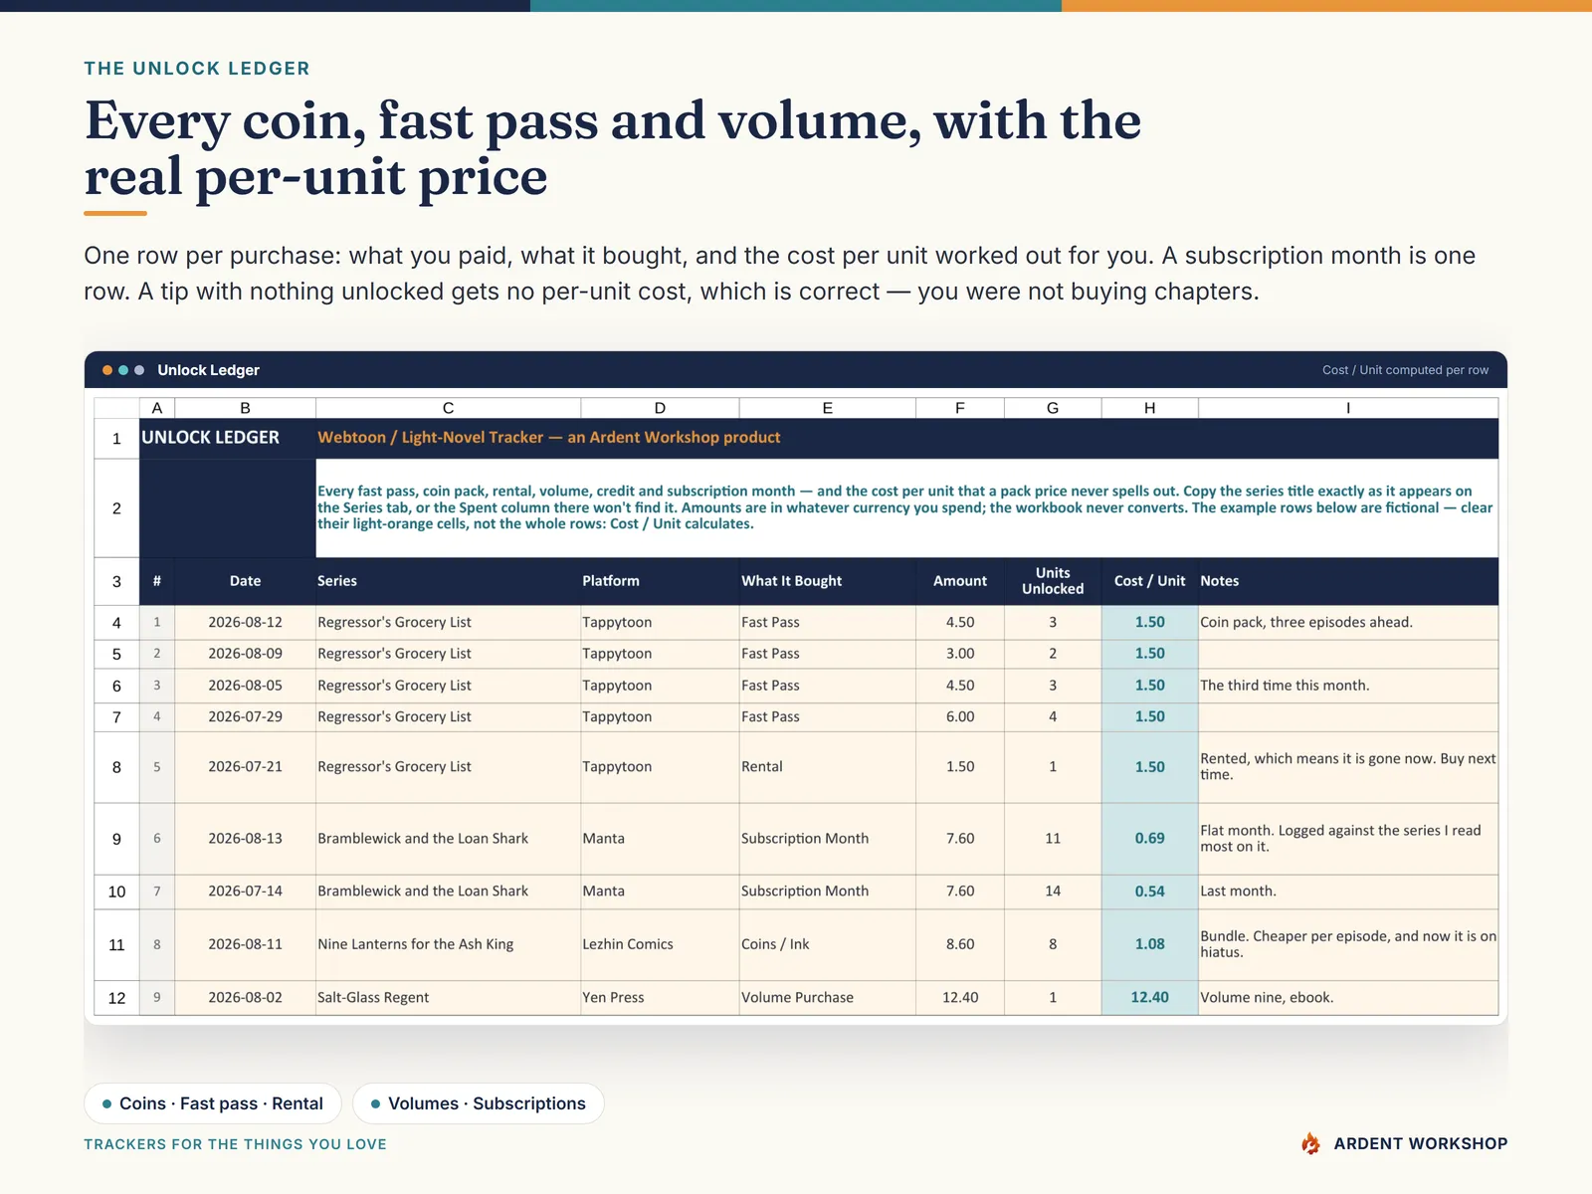Viewport: 1592px width, 1194px height.
Task: Click the orange window dot in Unlock Ledger title bar
Action: (x=107, y=370)
